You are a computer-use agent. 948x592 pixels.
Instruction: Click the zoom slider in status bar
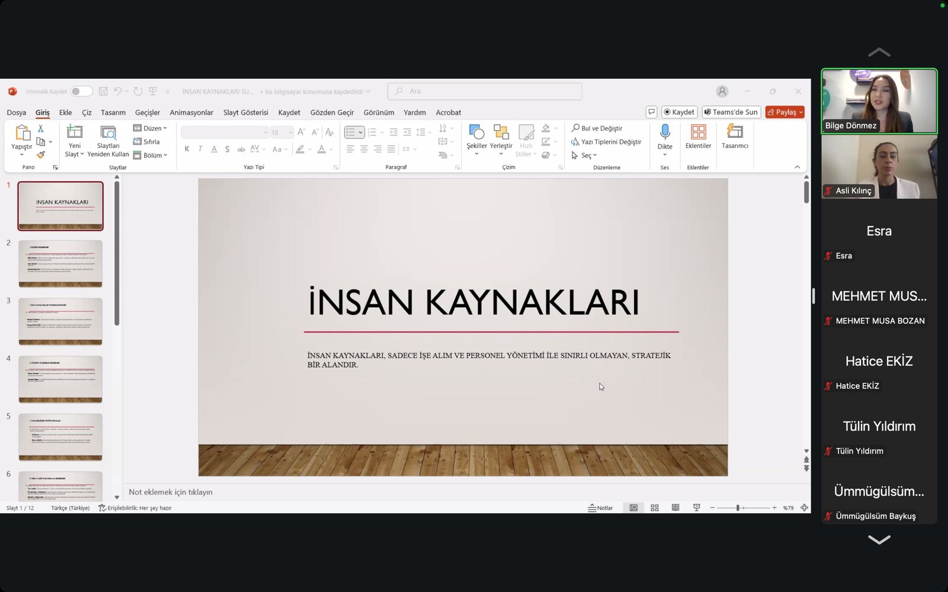pyautogui.click(x=738, y=508)
